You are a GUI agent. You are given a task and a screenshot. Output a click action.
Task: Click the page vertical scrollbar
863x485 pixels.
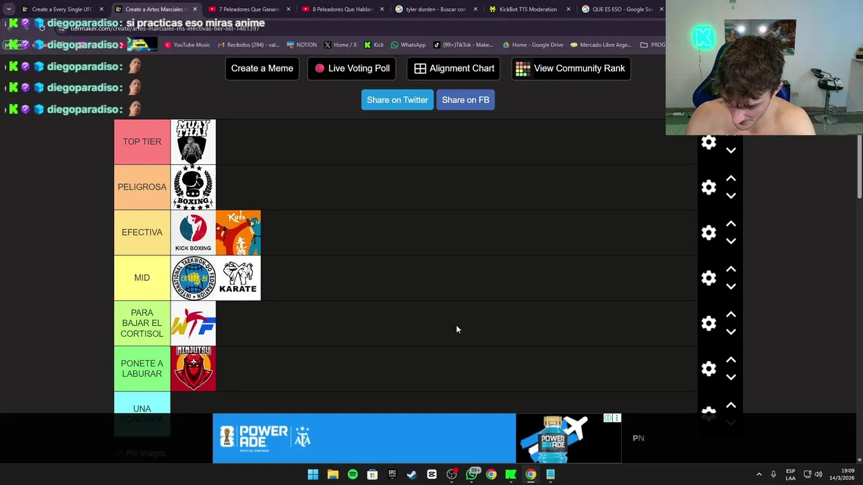coord(859,167)
